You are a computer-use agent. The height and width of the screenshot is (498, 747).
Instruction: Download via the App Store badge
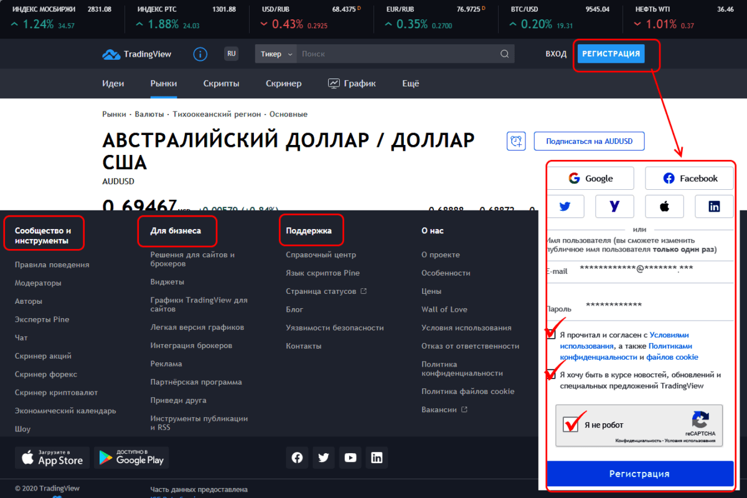(52, 458)
